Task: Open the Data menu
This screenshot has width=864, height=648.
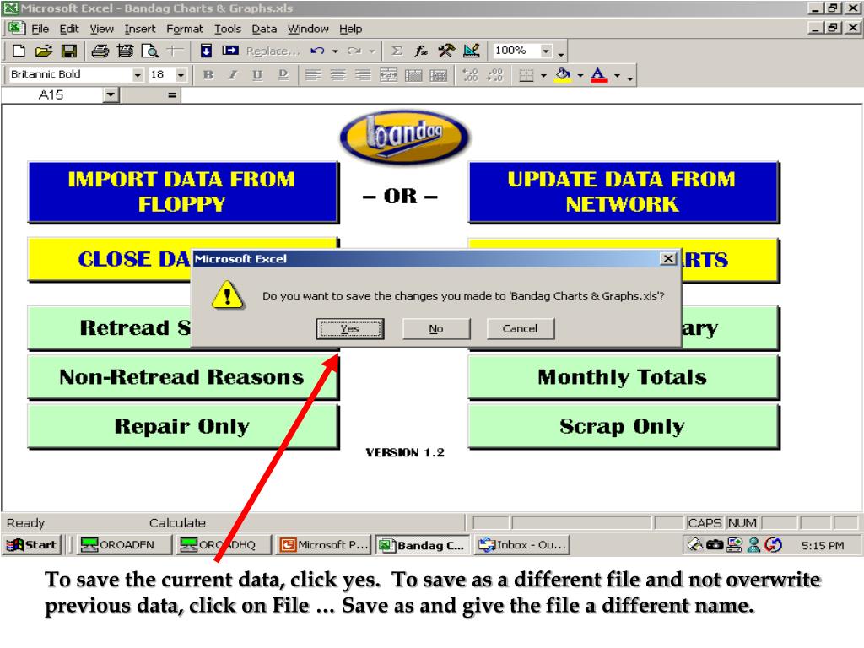Action: 264,29
